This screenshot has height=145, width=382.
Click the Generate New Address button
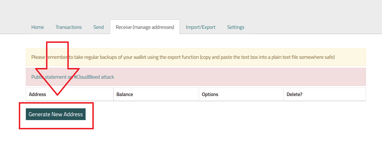pyautogui.click(x=56, y=114)
